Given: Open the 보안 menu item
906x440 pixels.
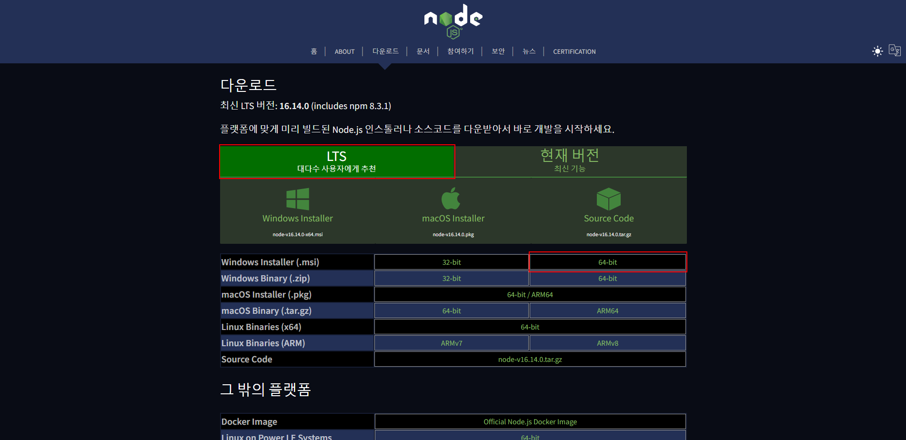Looking at the screenshot, I should click(x=498, y=51).
